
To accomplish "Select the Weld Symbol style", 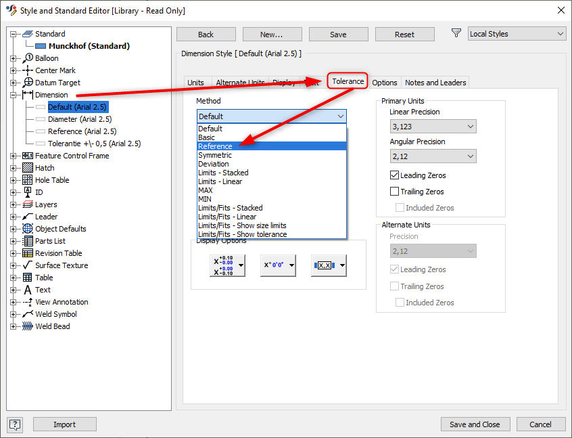I will [x=57, y=314].
